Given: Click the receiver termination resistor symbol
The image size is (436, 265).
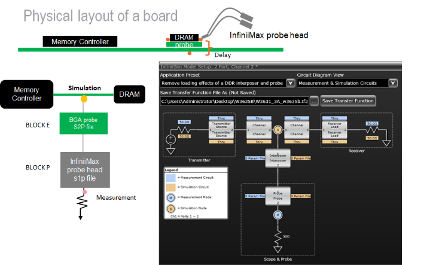Looking at the screenshot, I should (373, 130).
